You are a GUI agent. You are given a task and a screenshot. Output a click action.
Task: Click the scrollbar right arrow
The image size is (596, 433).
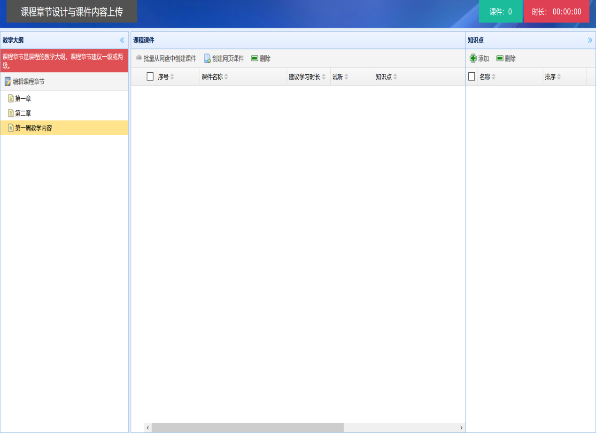tap(461, 427)
